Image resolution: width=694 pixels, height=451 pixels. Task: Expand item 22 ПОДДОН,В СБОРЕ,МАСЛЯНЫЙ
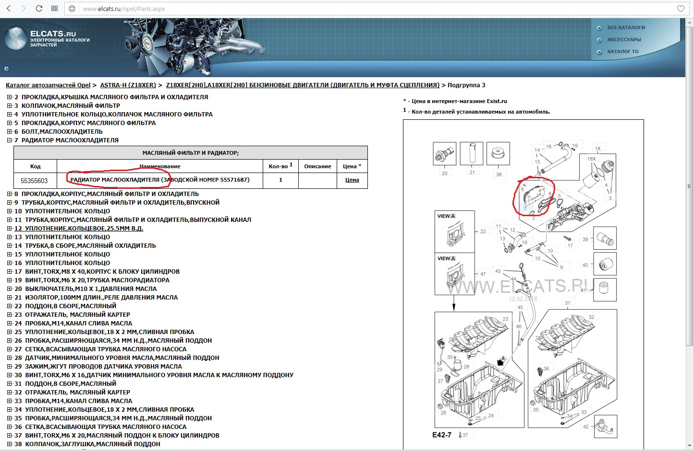click(9, 306)
